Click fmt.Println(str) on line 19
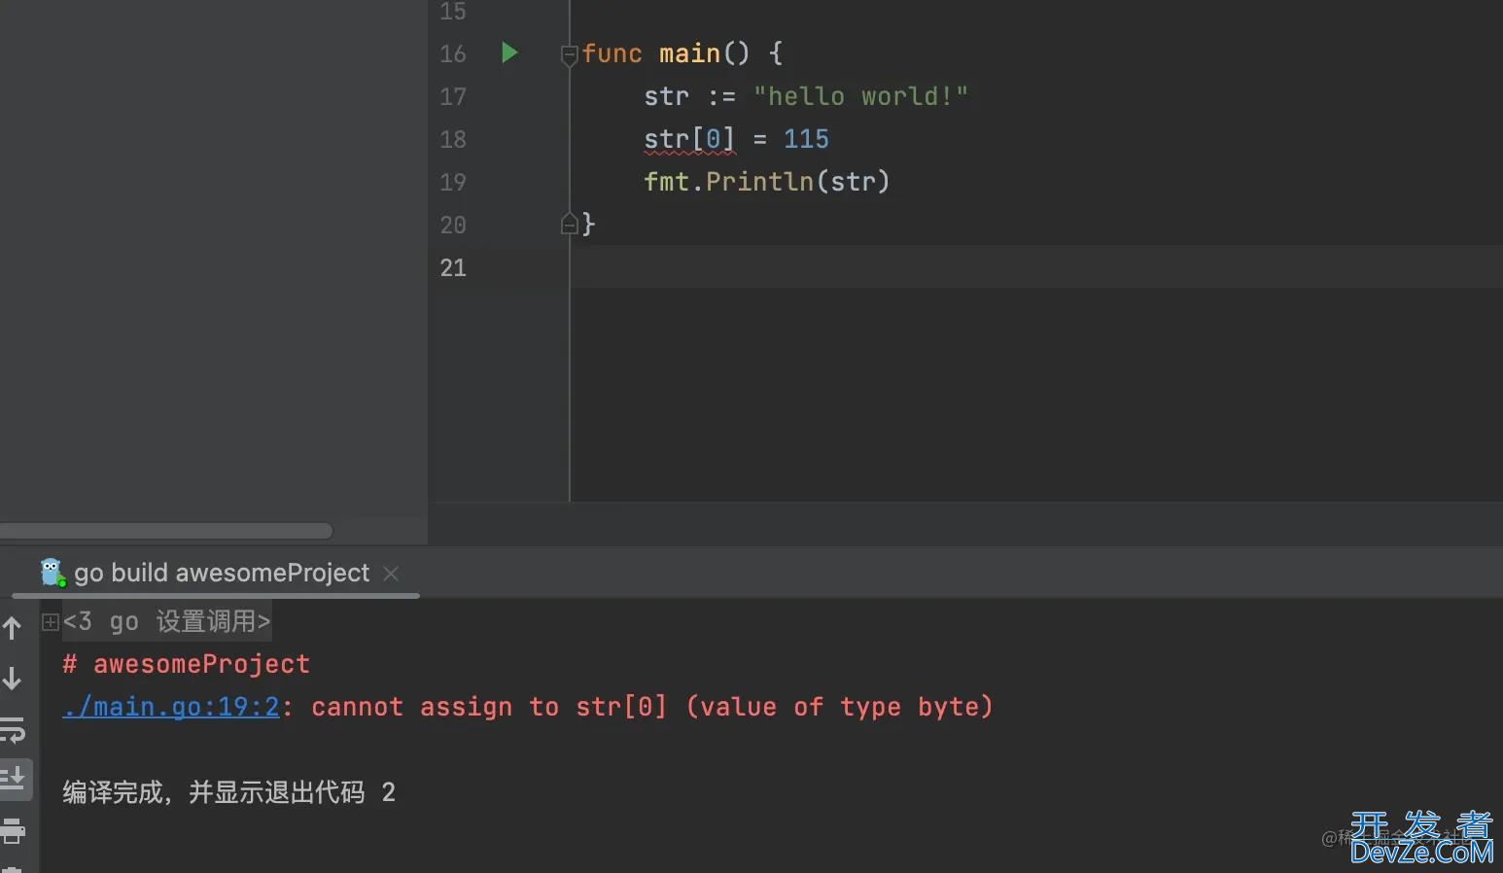 766,182
